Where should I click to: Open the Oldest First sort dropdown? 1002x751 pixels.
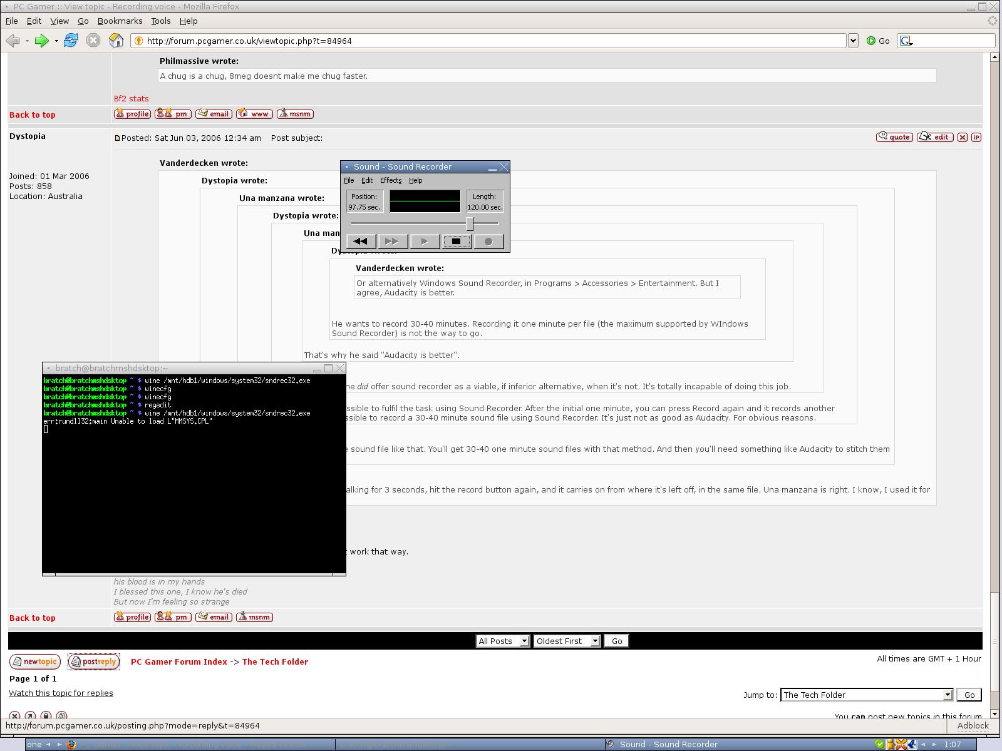pyautogui.click(x=567, y=641)
